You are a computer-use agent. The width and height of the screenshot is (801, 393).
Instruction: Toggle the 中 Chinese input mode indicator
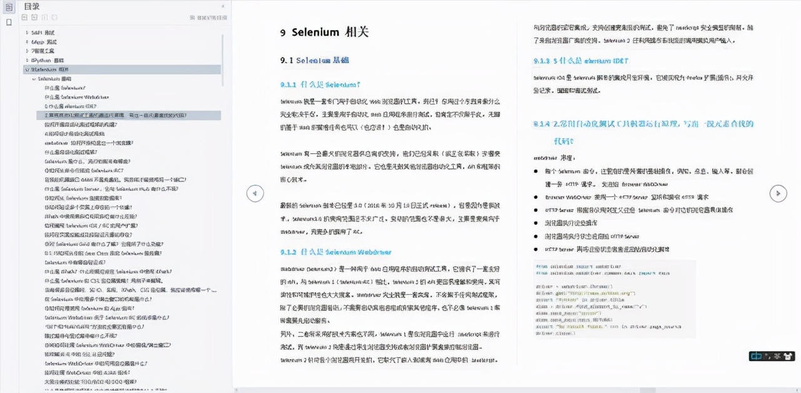[757, 356]
